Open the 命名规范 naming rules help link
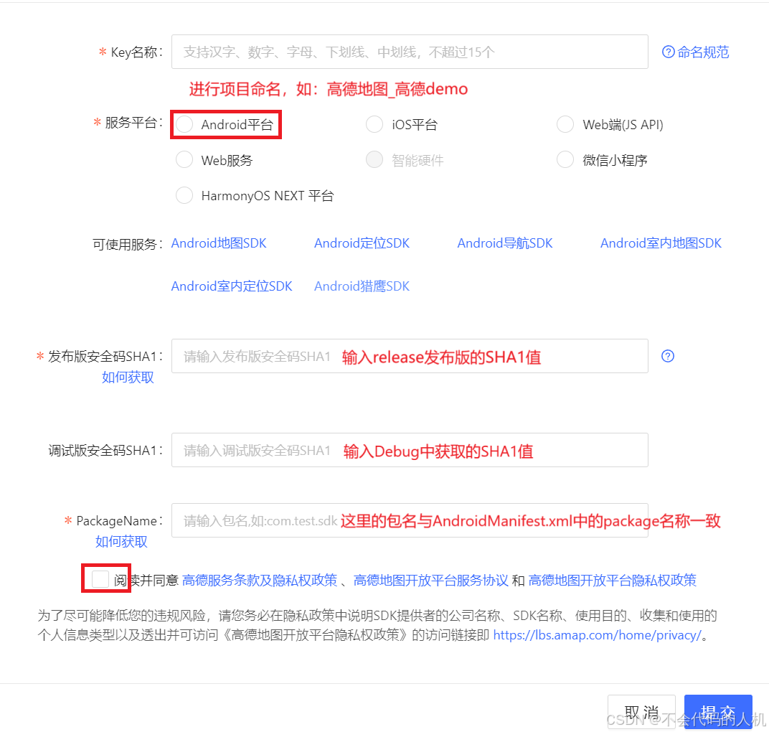The image size is (769, 732). [x=695, y=52]
